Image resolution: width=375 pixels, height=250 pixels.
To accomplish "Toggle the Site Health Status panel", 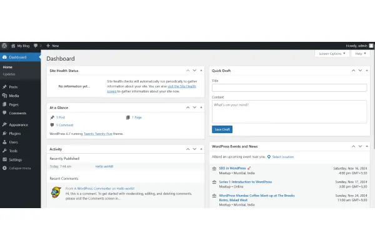I will [201, 71].
